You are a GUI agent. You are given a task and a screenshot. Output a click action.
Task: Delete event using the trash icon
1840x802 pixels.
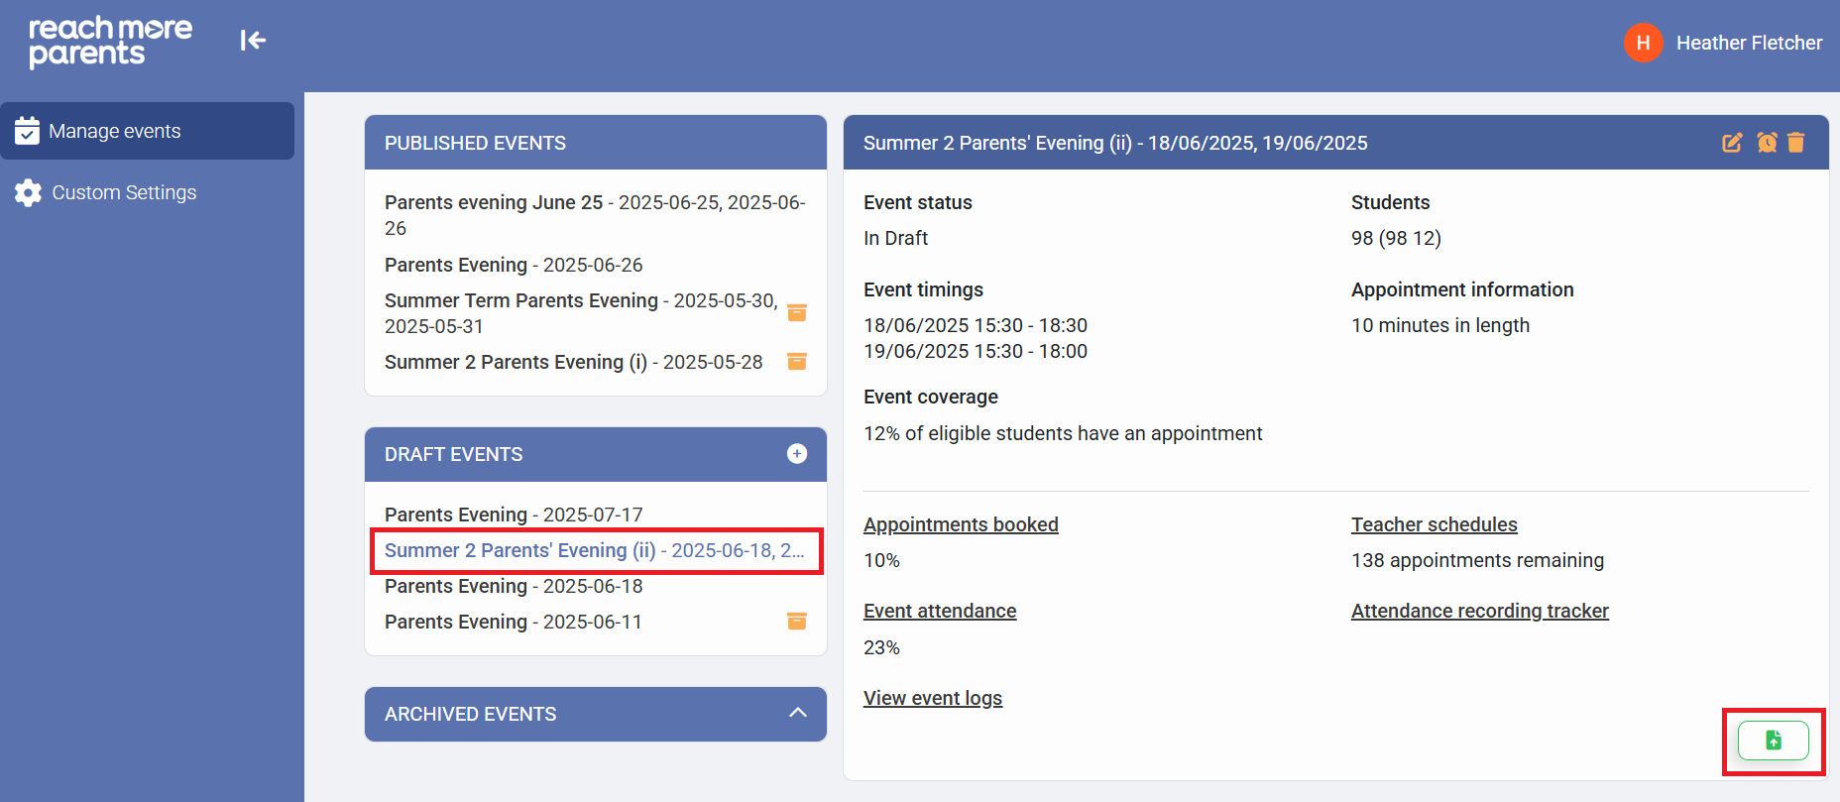pos(1795,143)
